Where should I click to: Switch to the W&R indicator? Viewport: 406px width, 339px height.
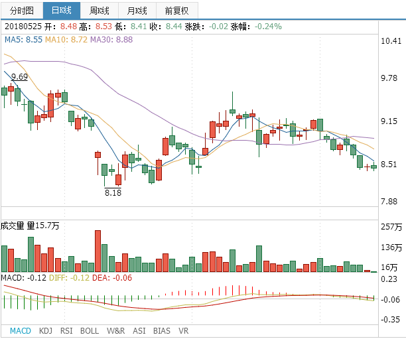coord(115,331)
